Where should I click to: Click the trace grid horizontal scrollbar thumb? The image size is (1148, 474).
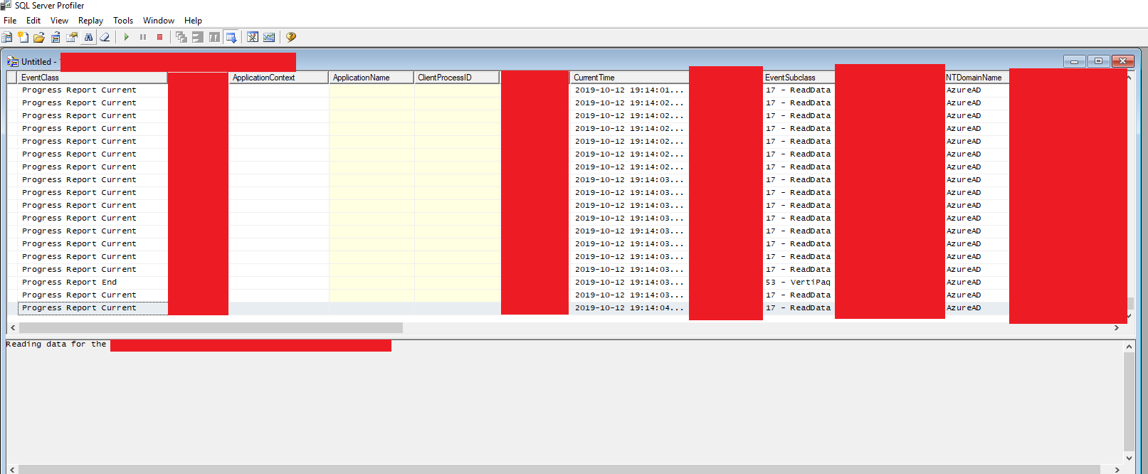click(x=211, y=328)
